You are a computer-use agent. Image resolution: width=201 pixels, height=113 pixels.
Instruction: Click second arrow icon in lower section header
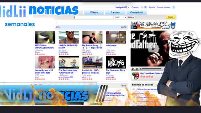(x=125, y=85)
